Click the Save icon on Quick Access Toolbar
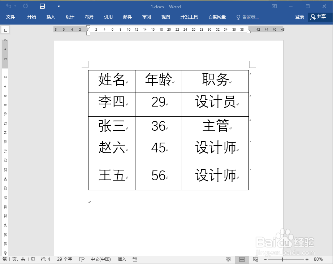This screenshot has height=264, width=333. point(41,6)
